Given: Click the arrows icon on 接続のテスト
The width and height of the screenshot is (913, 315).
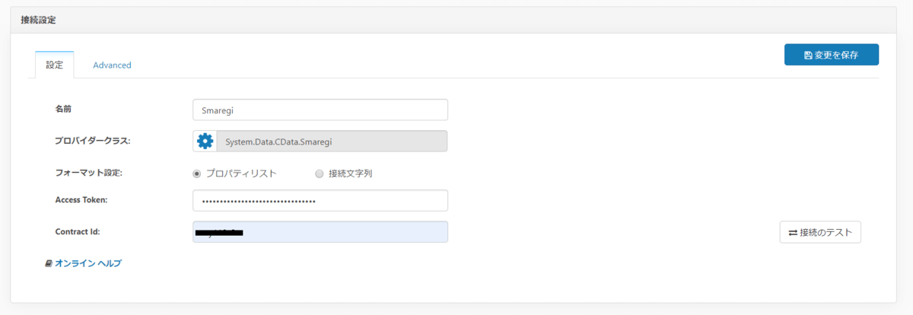Looking at the screenshot, I should [x=792, y=232].
